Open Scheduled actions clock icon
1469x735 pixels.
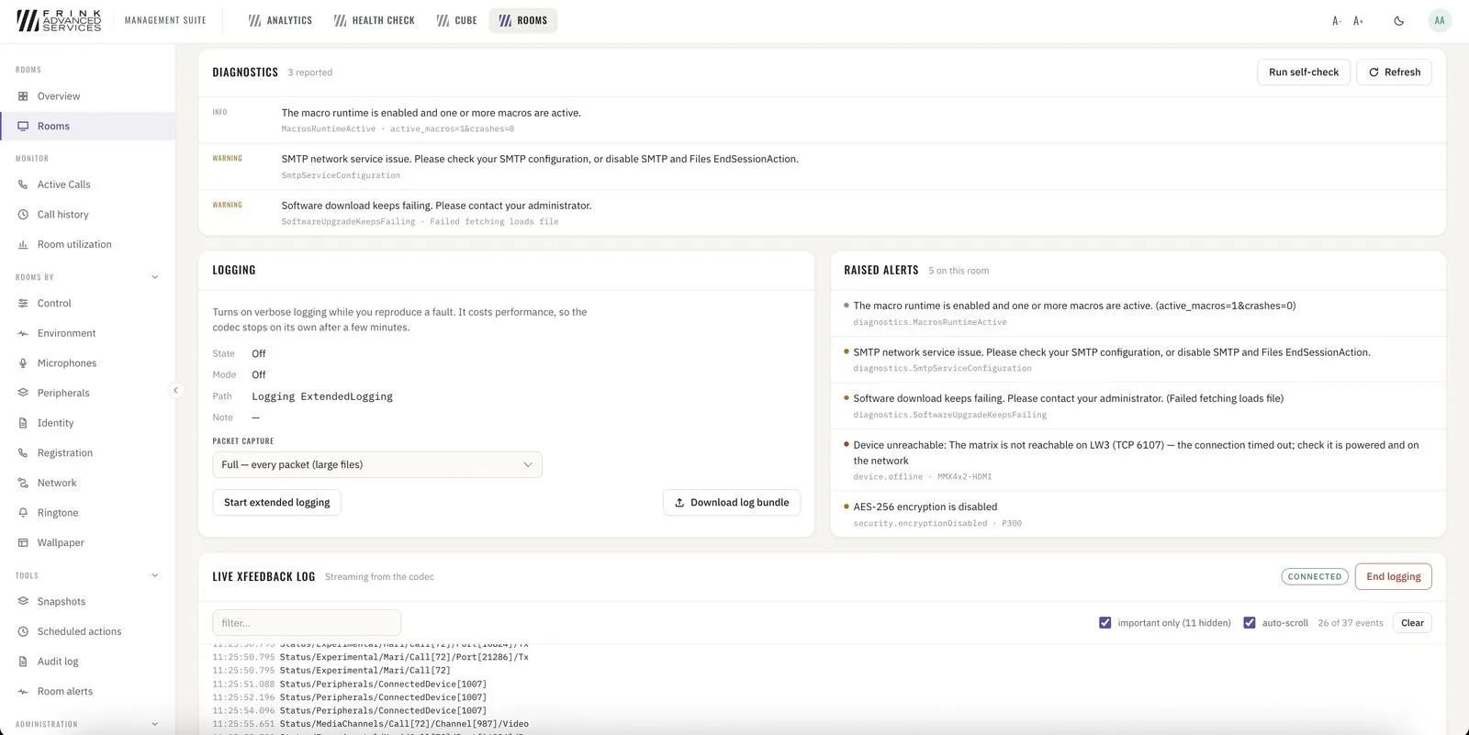click(x=23, y=631)
